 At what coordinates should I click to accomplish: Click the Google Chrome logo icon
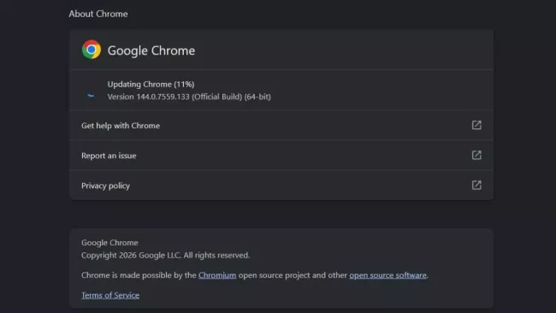click(92, 50)
